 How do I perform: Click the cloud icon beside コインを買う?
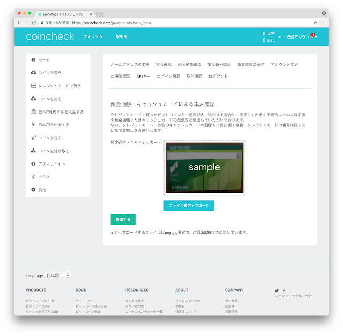pyautogui.click(x=33, y=73)
